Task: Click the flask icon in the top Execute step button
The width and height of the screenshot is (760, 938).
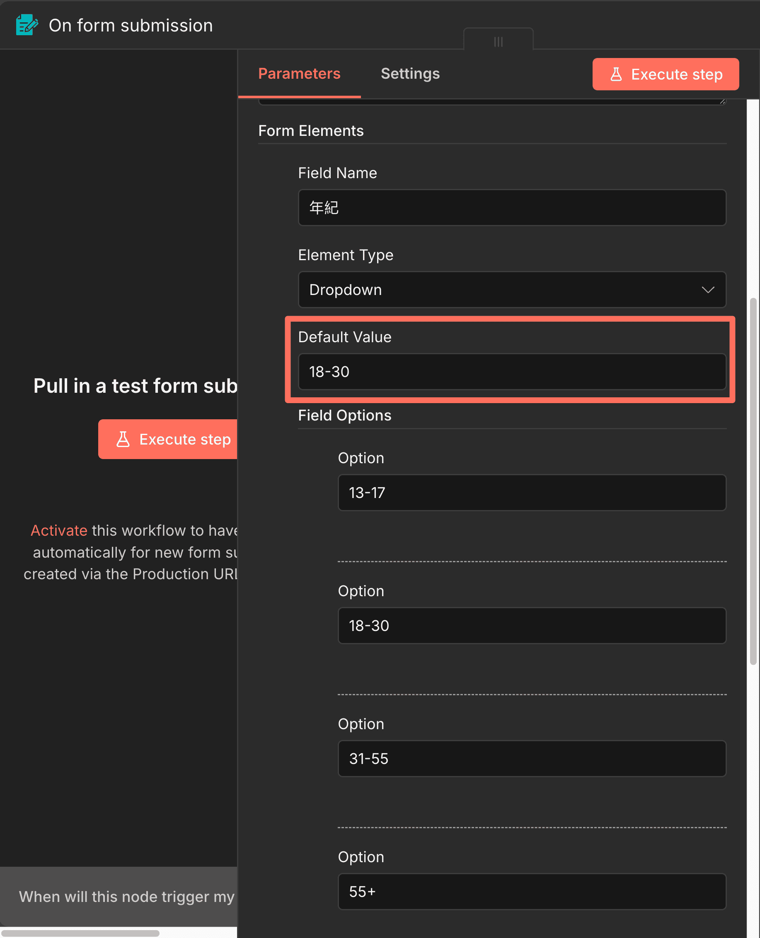Action: point(617,75)
